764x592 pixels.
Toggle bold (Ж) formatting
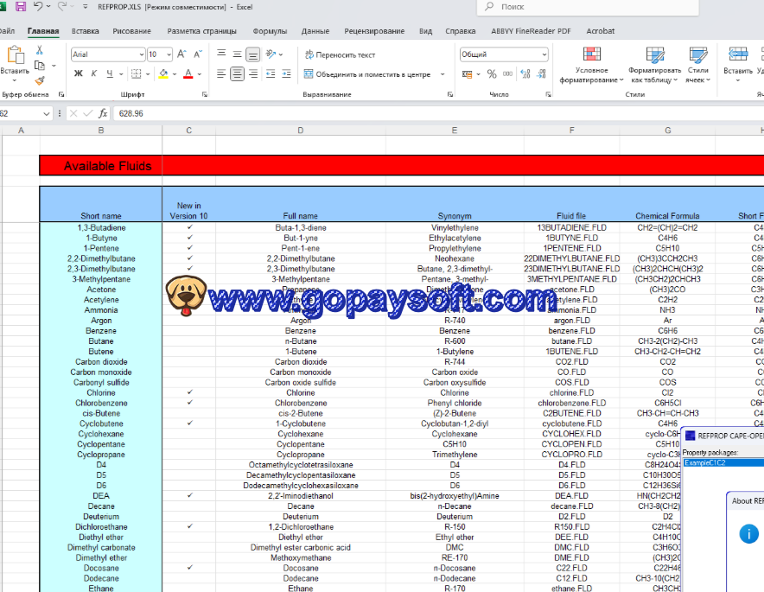(79, 74)
